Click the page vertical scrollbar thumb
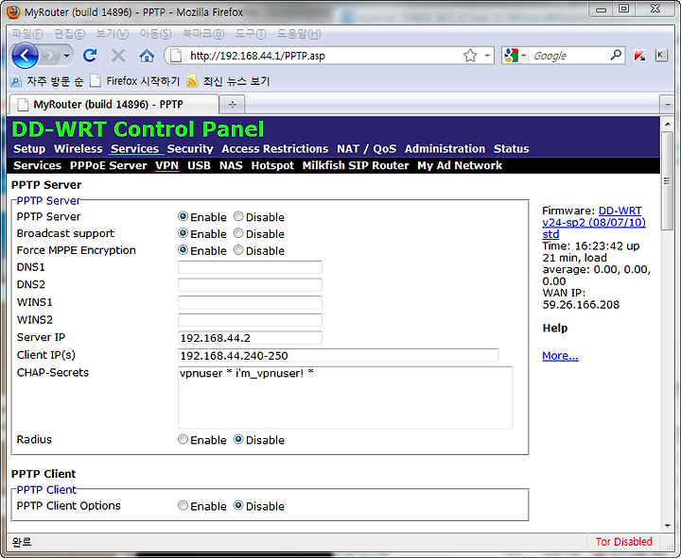681x558 pixels. [x=667, y=180]
